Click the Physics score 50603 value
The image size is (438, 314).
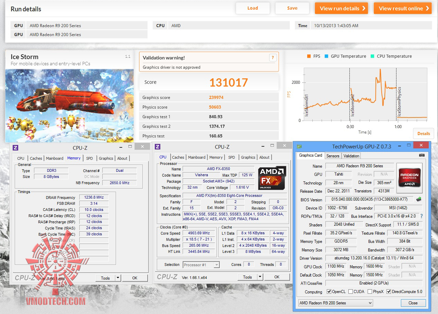click(x=215, y=107)
